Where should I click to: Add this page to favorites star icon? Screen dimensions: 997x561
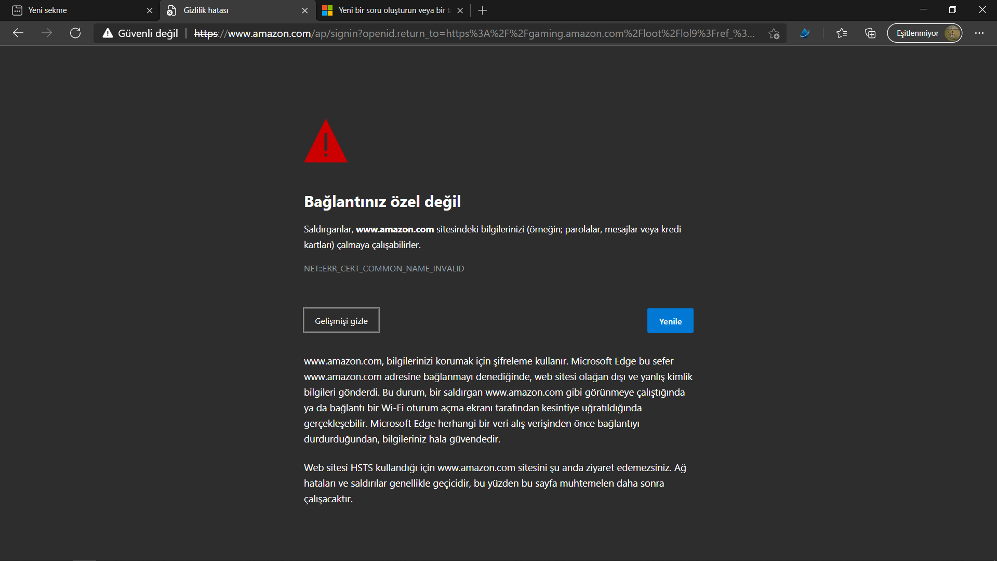[x=774, y=34]
